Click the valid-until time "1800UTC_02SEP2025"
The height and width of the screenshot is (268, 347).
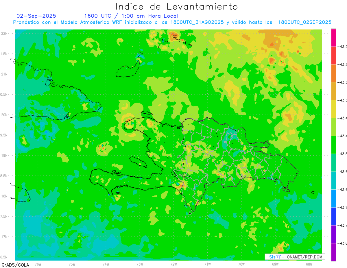point(304,22)
